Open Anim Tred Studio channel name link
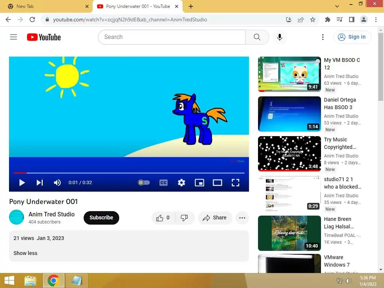 point(52,214)
